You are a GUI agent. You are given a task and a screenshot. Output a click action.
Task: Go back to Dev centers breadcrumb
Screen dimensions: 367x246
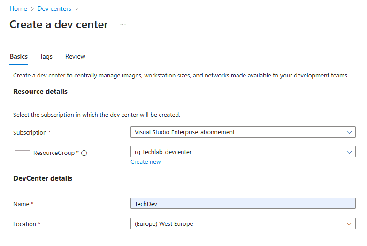tap(54, 8)
